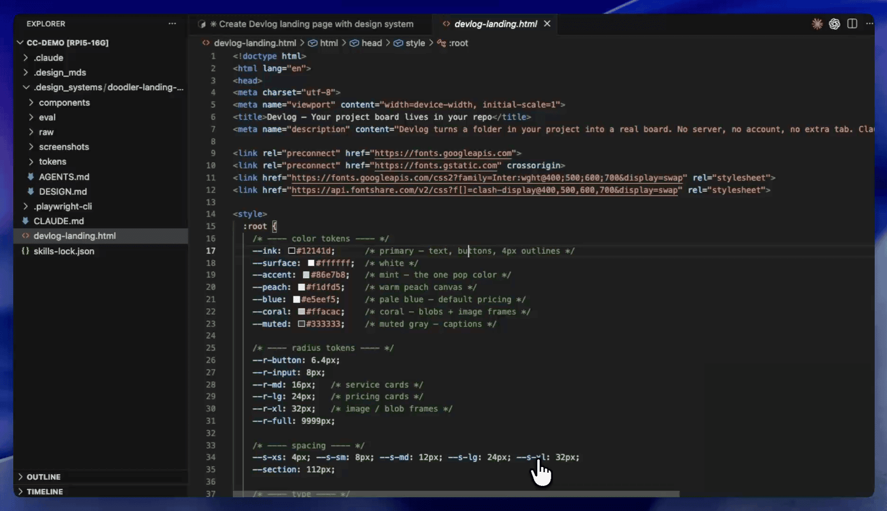Click the --ink #12141d color swatch
The height and width of the screenshot is (511, 887).
(292, 251)
